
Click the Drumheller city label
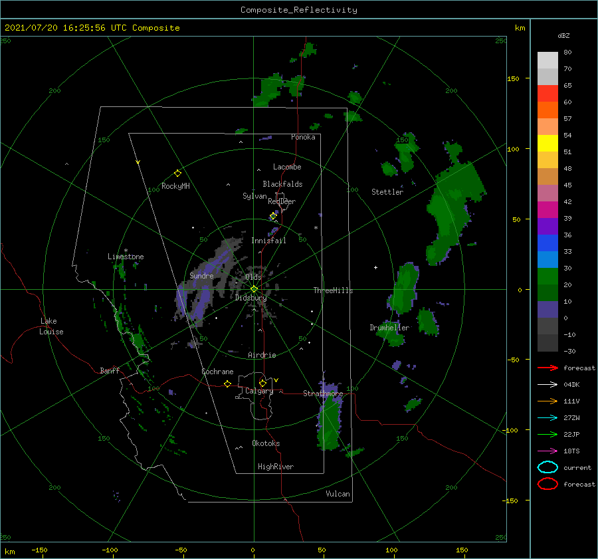tap(389, 328)
